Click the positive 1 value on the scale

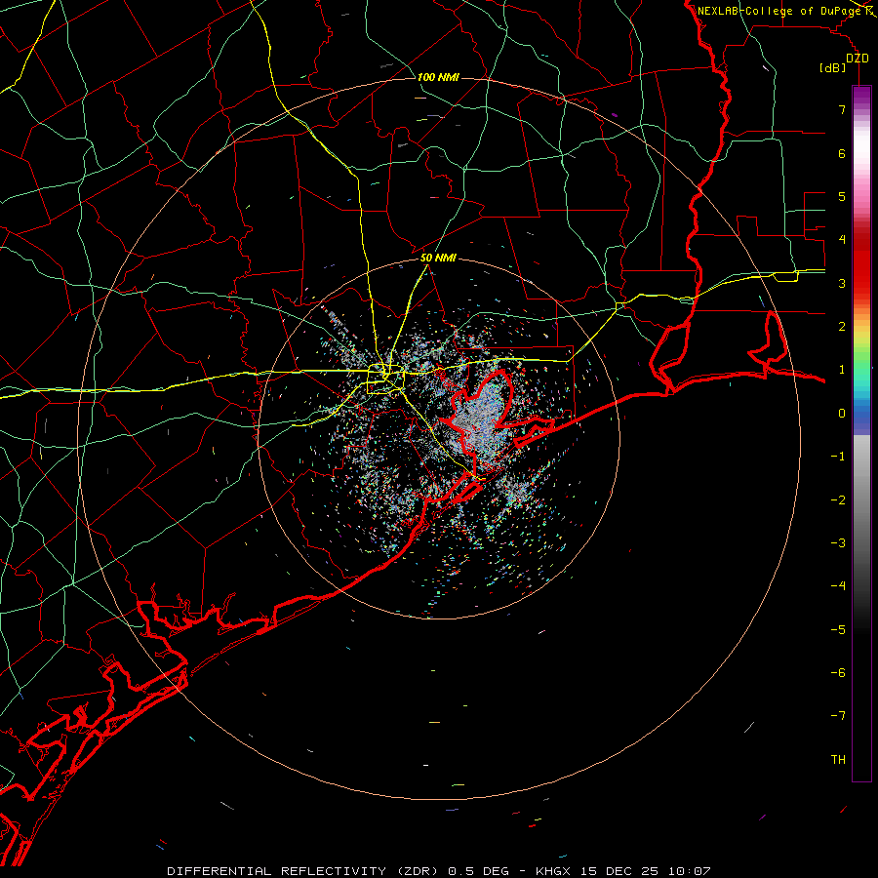pyautogui.click(x=842, y=370)
